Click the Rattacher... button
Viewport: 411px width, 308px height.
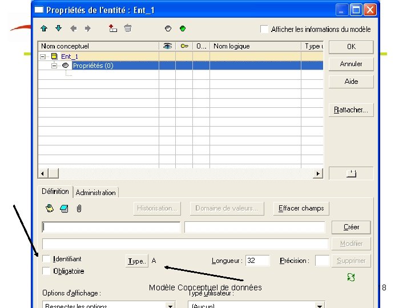tap(351, 110)
